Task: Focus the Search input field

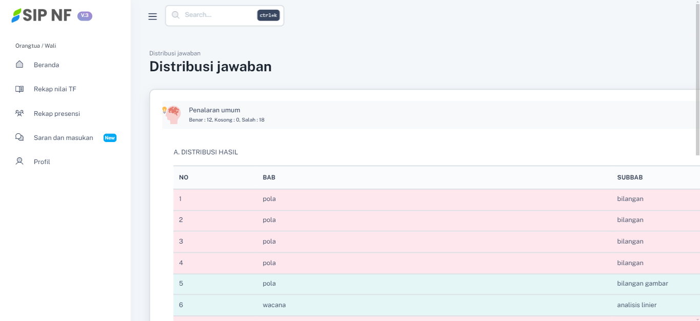Action: [x=218, y=15]
